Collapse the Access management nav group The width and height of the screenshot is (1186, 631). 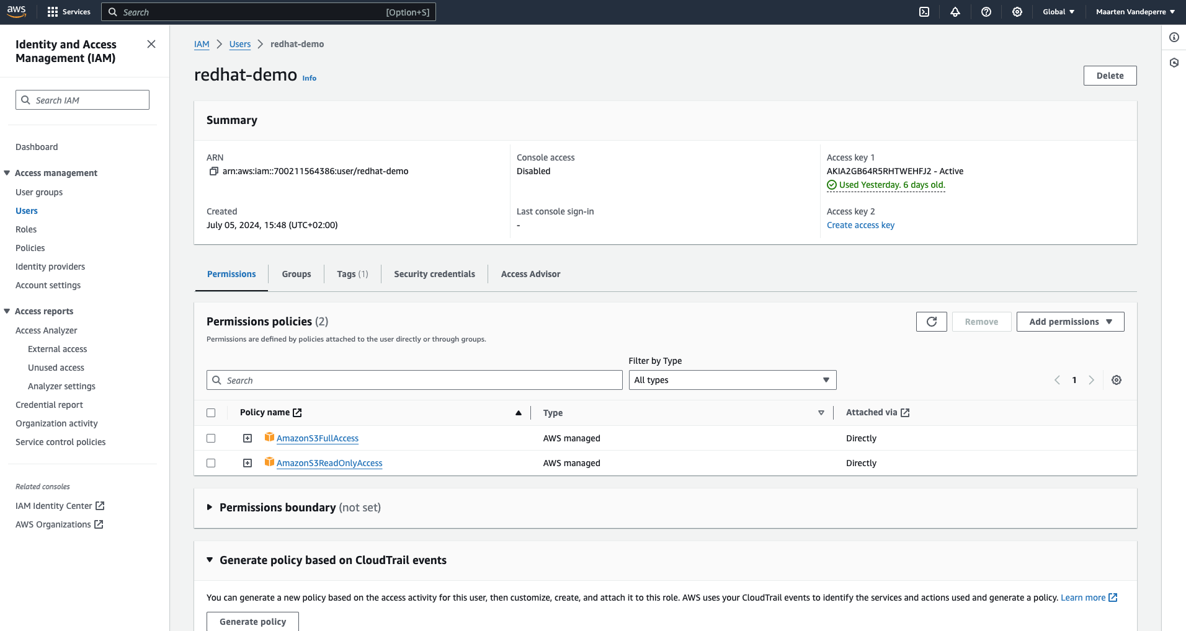(7, 173)
